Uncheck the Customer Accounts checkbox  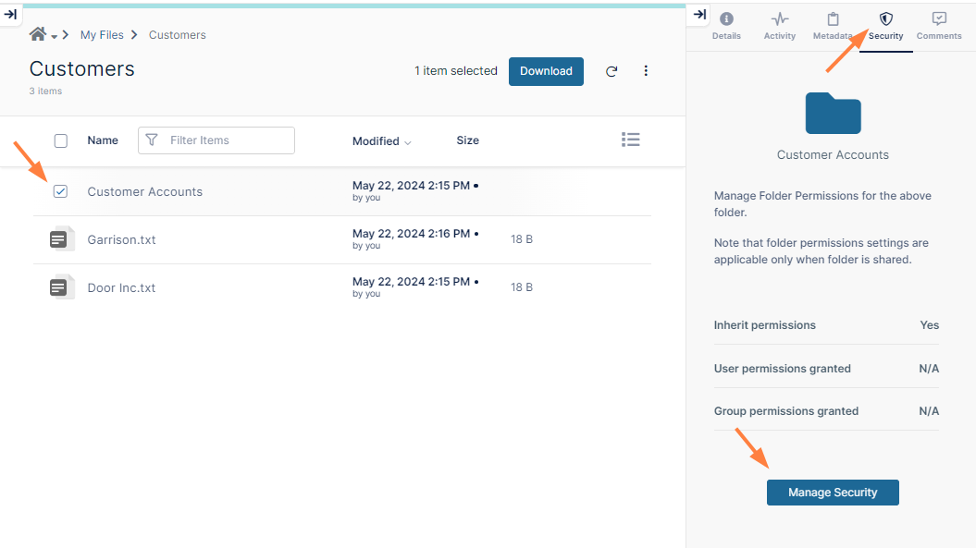pyautogui.click(x=60, y=191)
